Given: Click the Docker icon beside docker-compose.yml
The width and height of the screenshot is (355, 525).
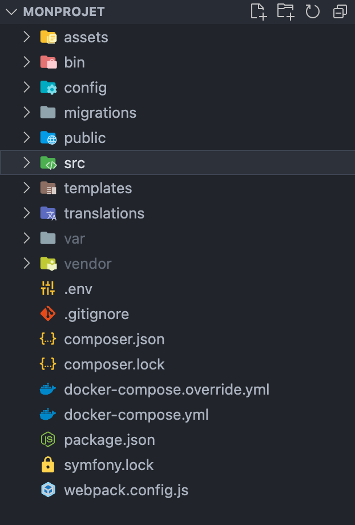Looking at the screenshot, I should pyautogui.click(x=48, y=415).
